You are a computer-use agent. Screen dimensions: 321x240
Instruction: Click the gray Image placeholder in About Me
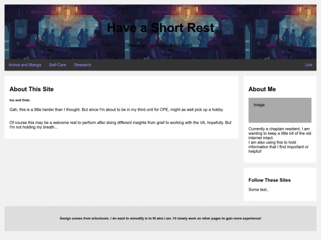tap(280, 110)
